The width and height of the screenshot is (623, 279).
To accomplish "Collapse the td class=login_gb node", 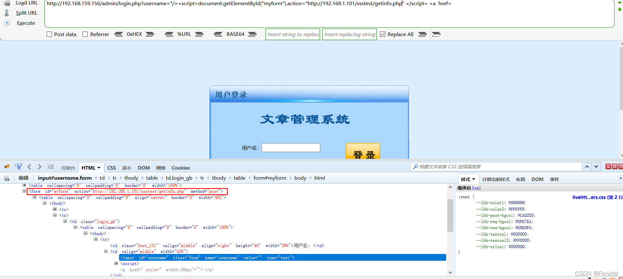I will coord(65,221).
